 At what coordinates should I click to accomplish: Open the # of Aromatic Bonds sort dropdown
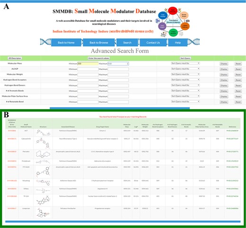[185, 91]
